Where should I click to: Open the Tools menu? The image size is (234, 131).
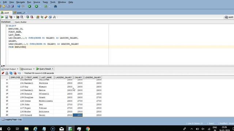click(53, 2)
